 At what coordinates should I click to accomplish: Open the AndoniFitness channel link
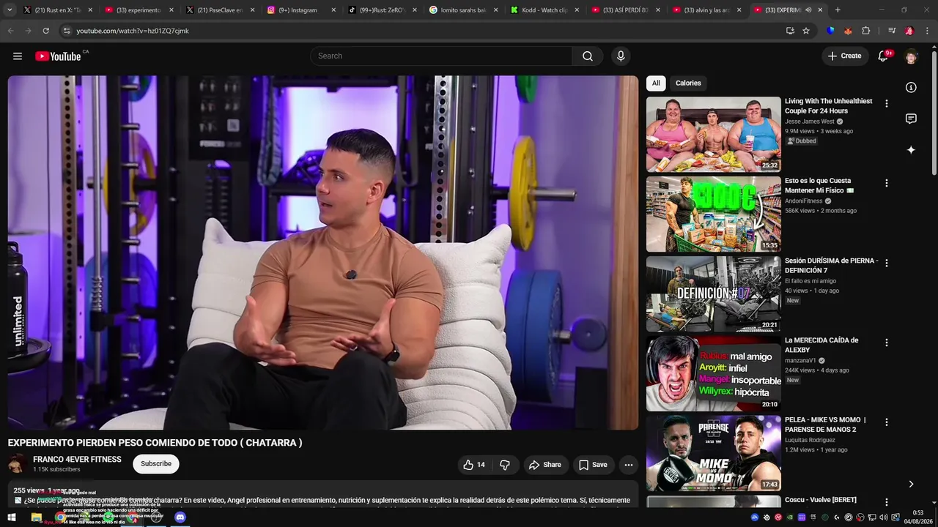[x=804, y=201]
